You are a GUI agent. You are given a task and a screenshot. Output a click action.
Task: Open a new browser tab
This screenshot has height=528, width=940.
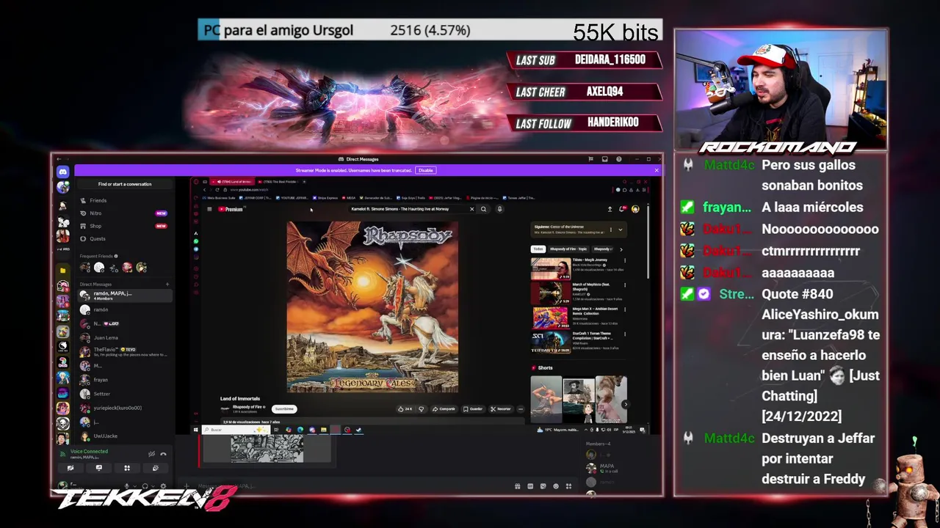(304, 181)
